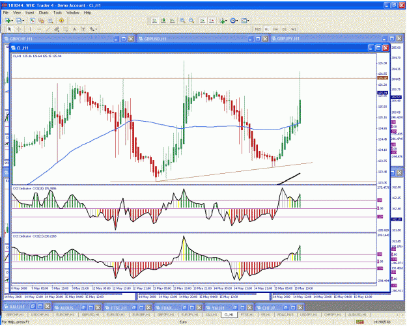Switch chart to bar chart mode
407x326 pixels.
(x=154, y=20)
